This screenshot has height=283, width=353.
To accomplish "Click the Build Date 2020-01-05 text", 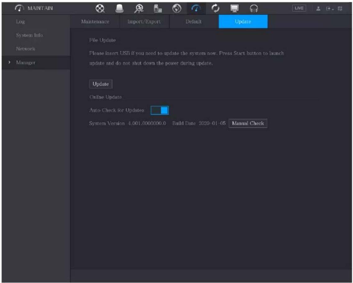I will pyautogui.click(x=199, y=123).
